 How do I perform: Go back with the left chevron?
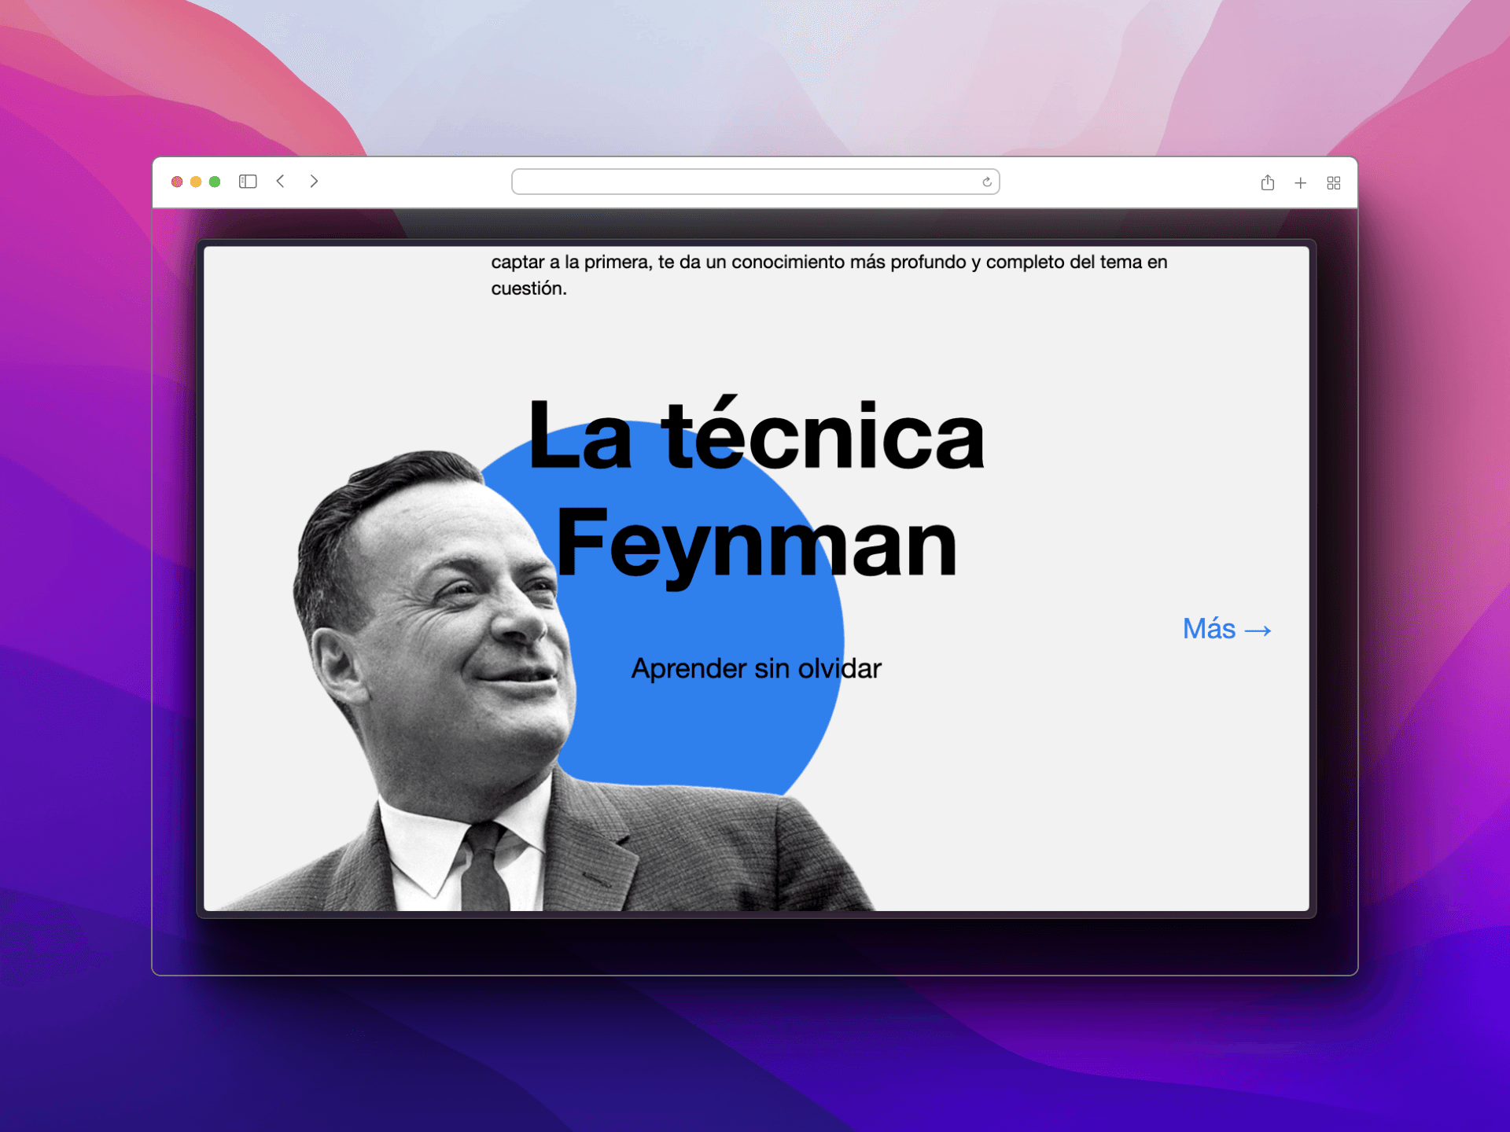click(x=281, y=182)
